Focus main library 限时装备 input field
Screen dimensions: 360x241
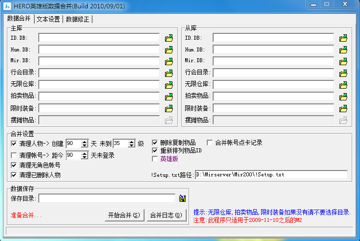99,108
